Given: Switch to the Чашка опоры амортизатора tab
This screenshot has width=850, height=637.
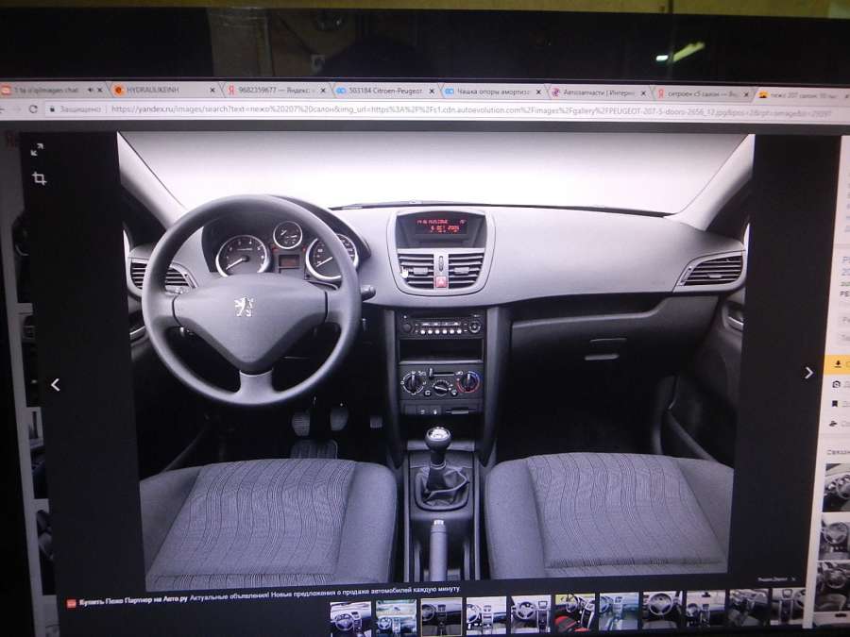Looking at the screenshot, I should point(491,92).
